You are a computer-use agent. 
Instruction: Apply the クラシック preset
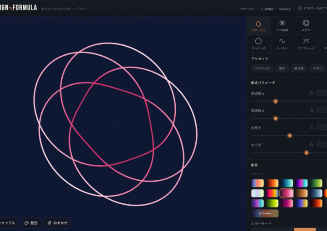pyautogui.click(x=263, y=68)
